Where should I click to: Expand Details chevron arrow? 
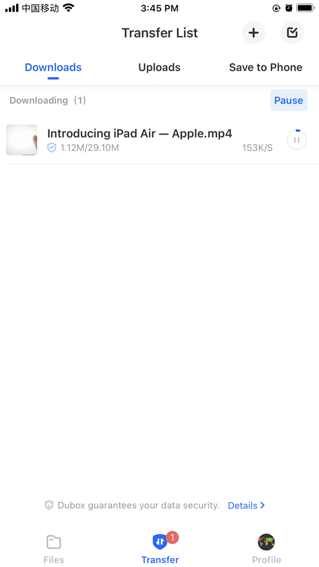click(263, 505)
